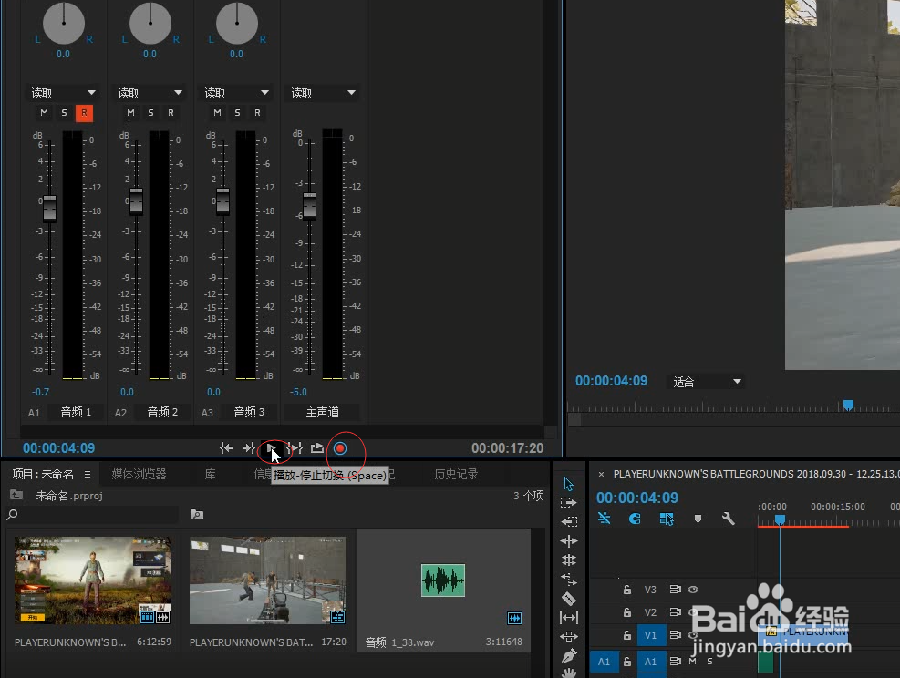
Task: Click the Loop playback icon in mixer
Action: pyautogui.click(x=316, y=448)
